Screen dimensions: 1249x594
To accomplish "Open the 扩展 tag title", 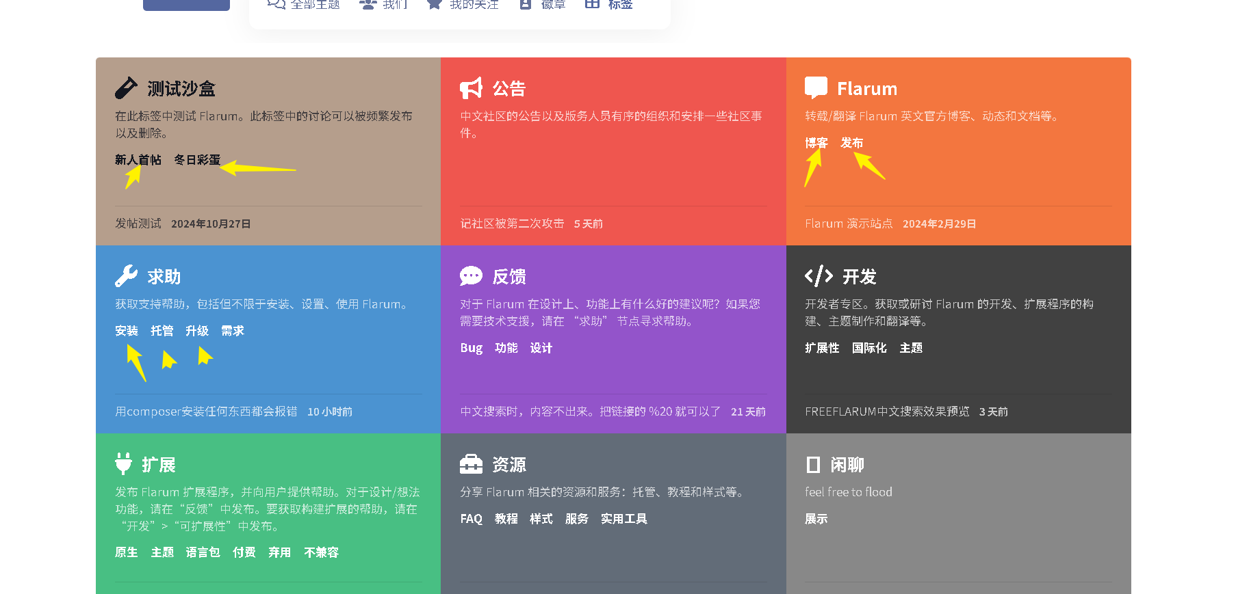I will [x=159, y=465].
